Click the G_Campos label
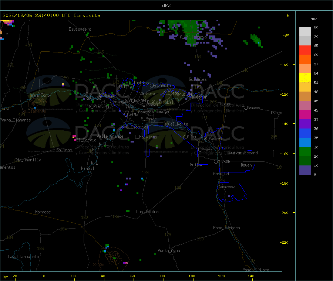This screenshot has height=281, width=333. coord(251,108)
